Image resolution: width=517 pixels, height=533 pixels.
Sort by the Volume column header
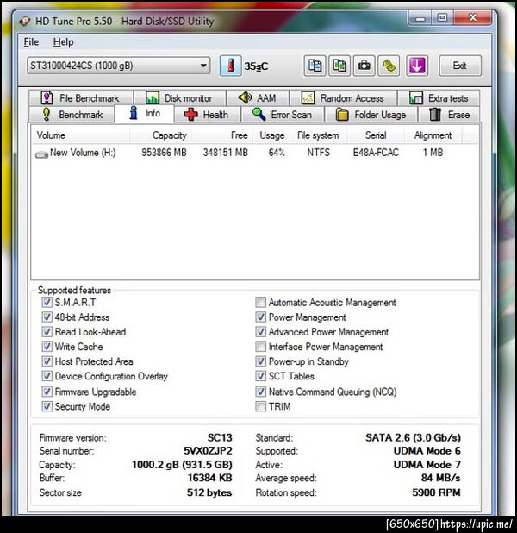[81, 135]
